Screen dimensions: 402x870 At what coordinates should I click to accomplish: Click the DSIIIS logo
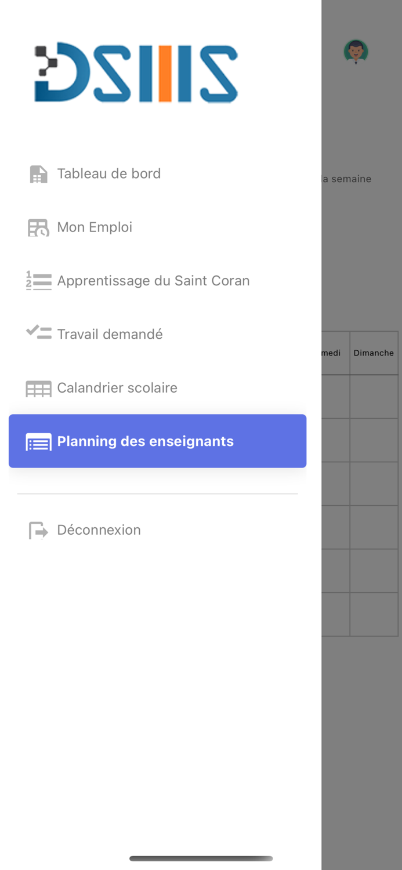pos(136,72)
